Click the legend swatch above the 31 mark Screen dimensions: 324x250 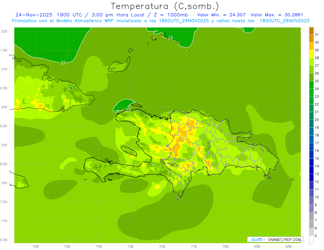tap(311, 31)
